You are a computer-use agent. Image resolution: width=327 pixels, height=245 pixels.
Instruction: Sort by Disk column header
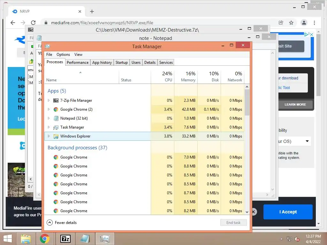[x=209, y=77]
